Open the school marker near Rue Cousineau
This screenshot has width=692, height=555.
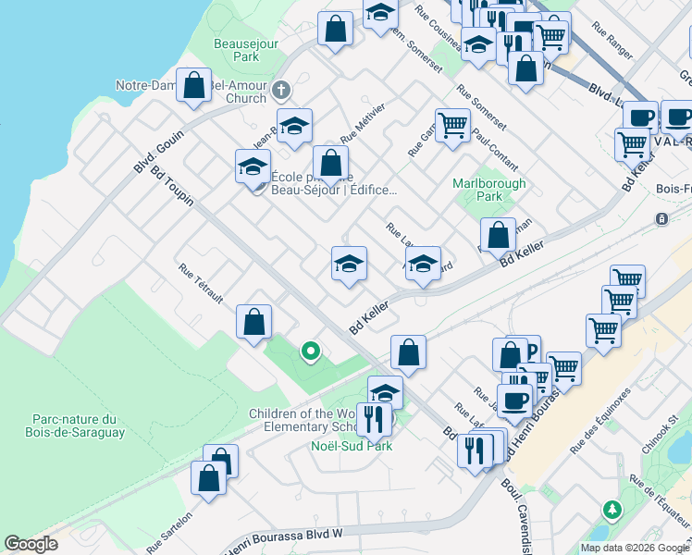tap(478, 45)
